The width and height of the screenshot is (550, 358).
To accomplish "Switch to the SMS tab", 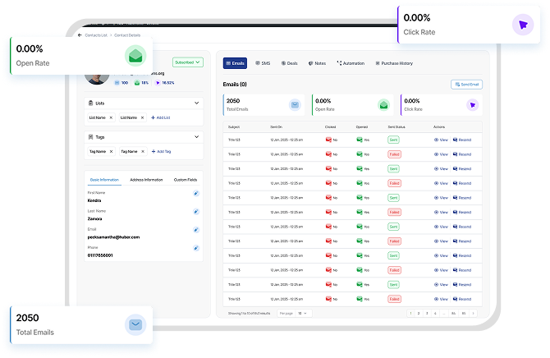I will [x=263, y=62].
